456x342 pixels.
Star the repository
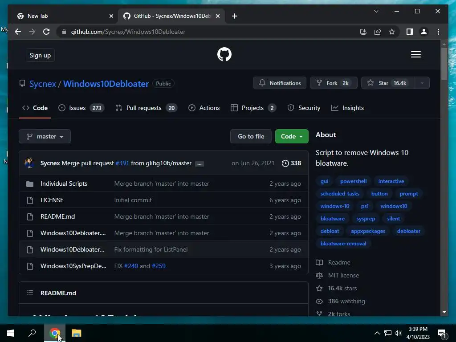coord(388,83)
